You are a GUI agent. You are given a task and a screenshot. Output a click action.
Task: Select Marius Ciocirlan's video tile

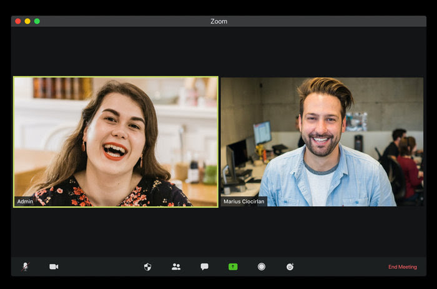click(x=322, y=141)
